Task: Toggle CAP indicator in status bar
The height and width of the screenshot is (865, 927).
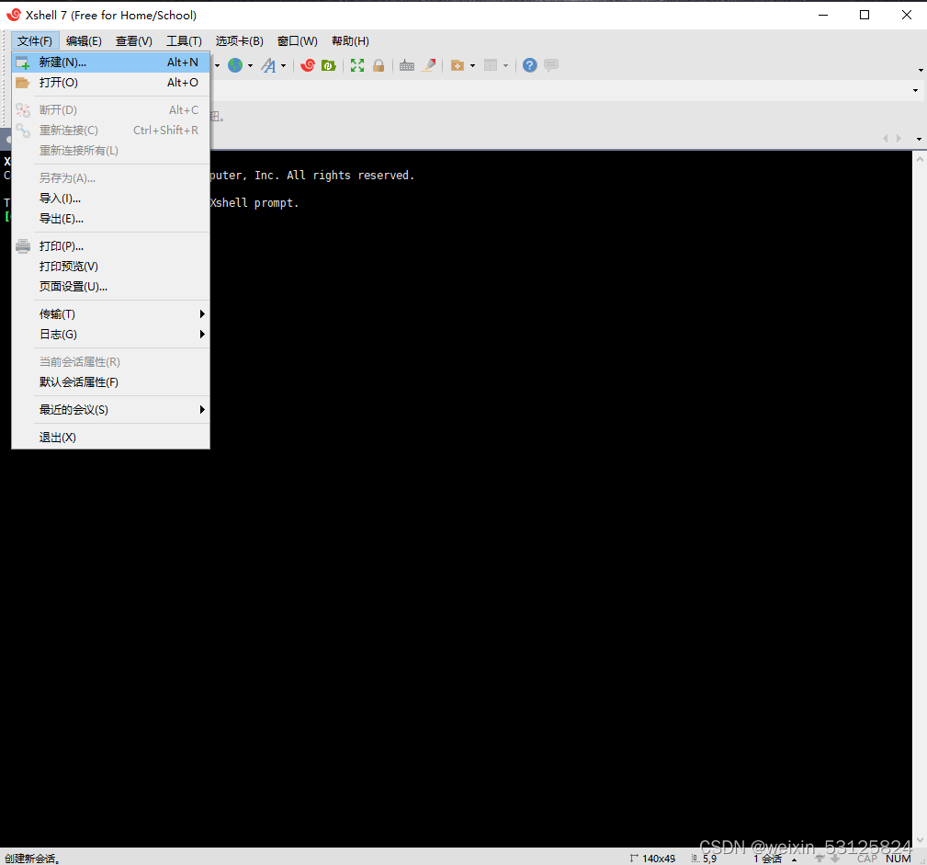Action: tap(867, 858)
